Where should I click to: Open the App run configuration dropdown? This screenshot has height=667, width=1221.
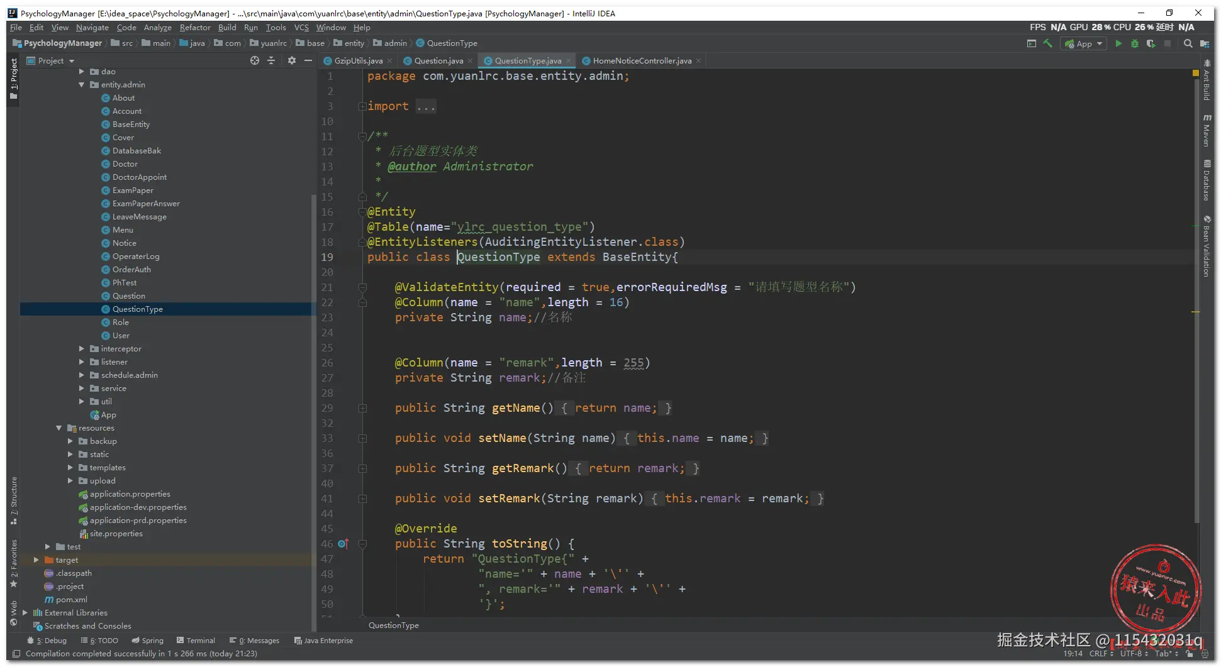coord(1084,43)
